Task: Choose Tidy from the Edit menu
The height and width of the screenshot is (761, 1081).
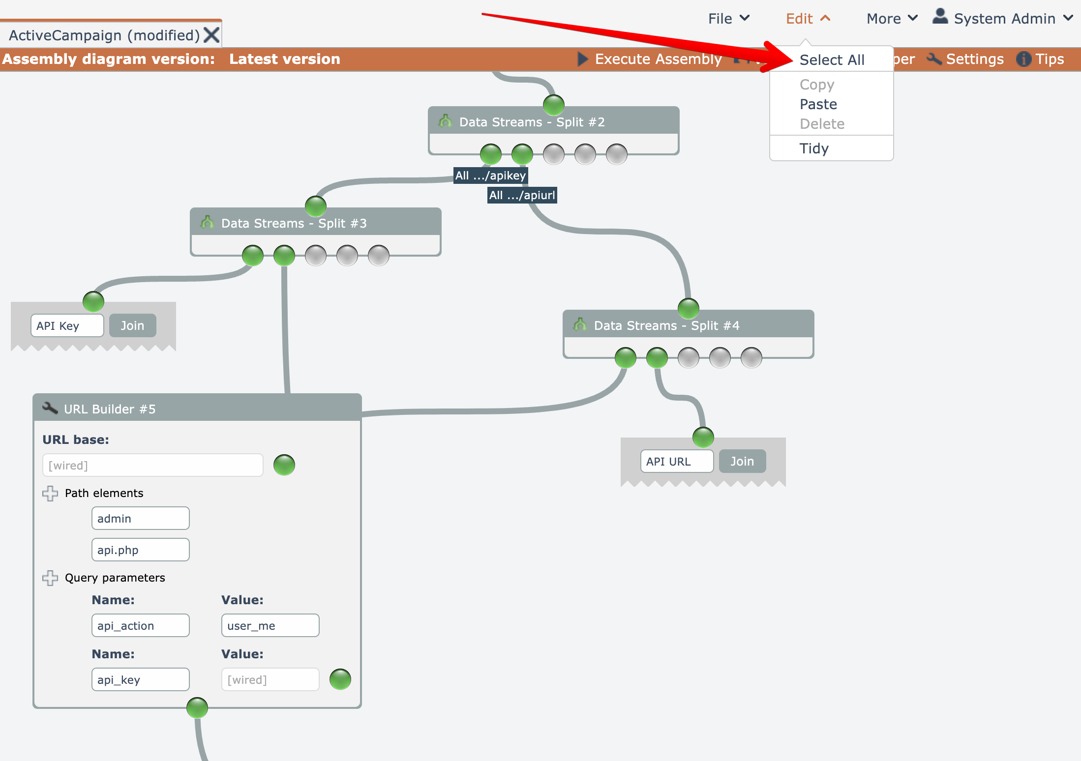Action: pos(814,148)
